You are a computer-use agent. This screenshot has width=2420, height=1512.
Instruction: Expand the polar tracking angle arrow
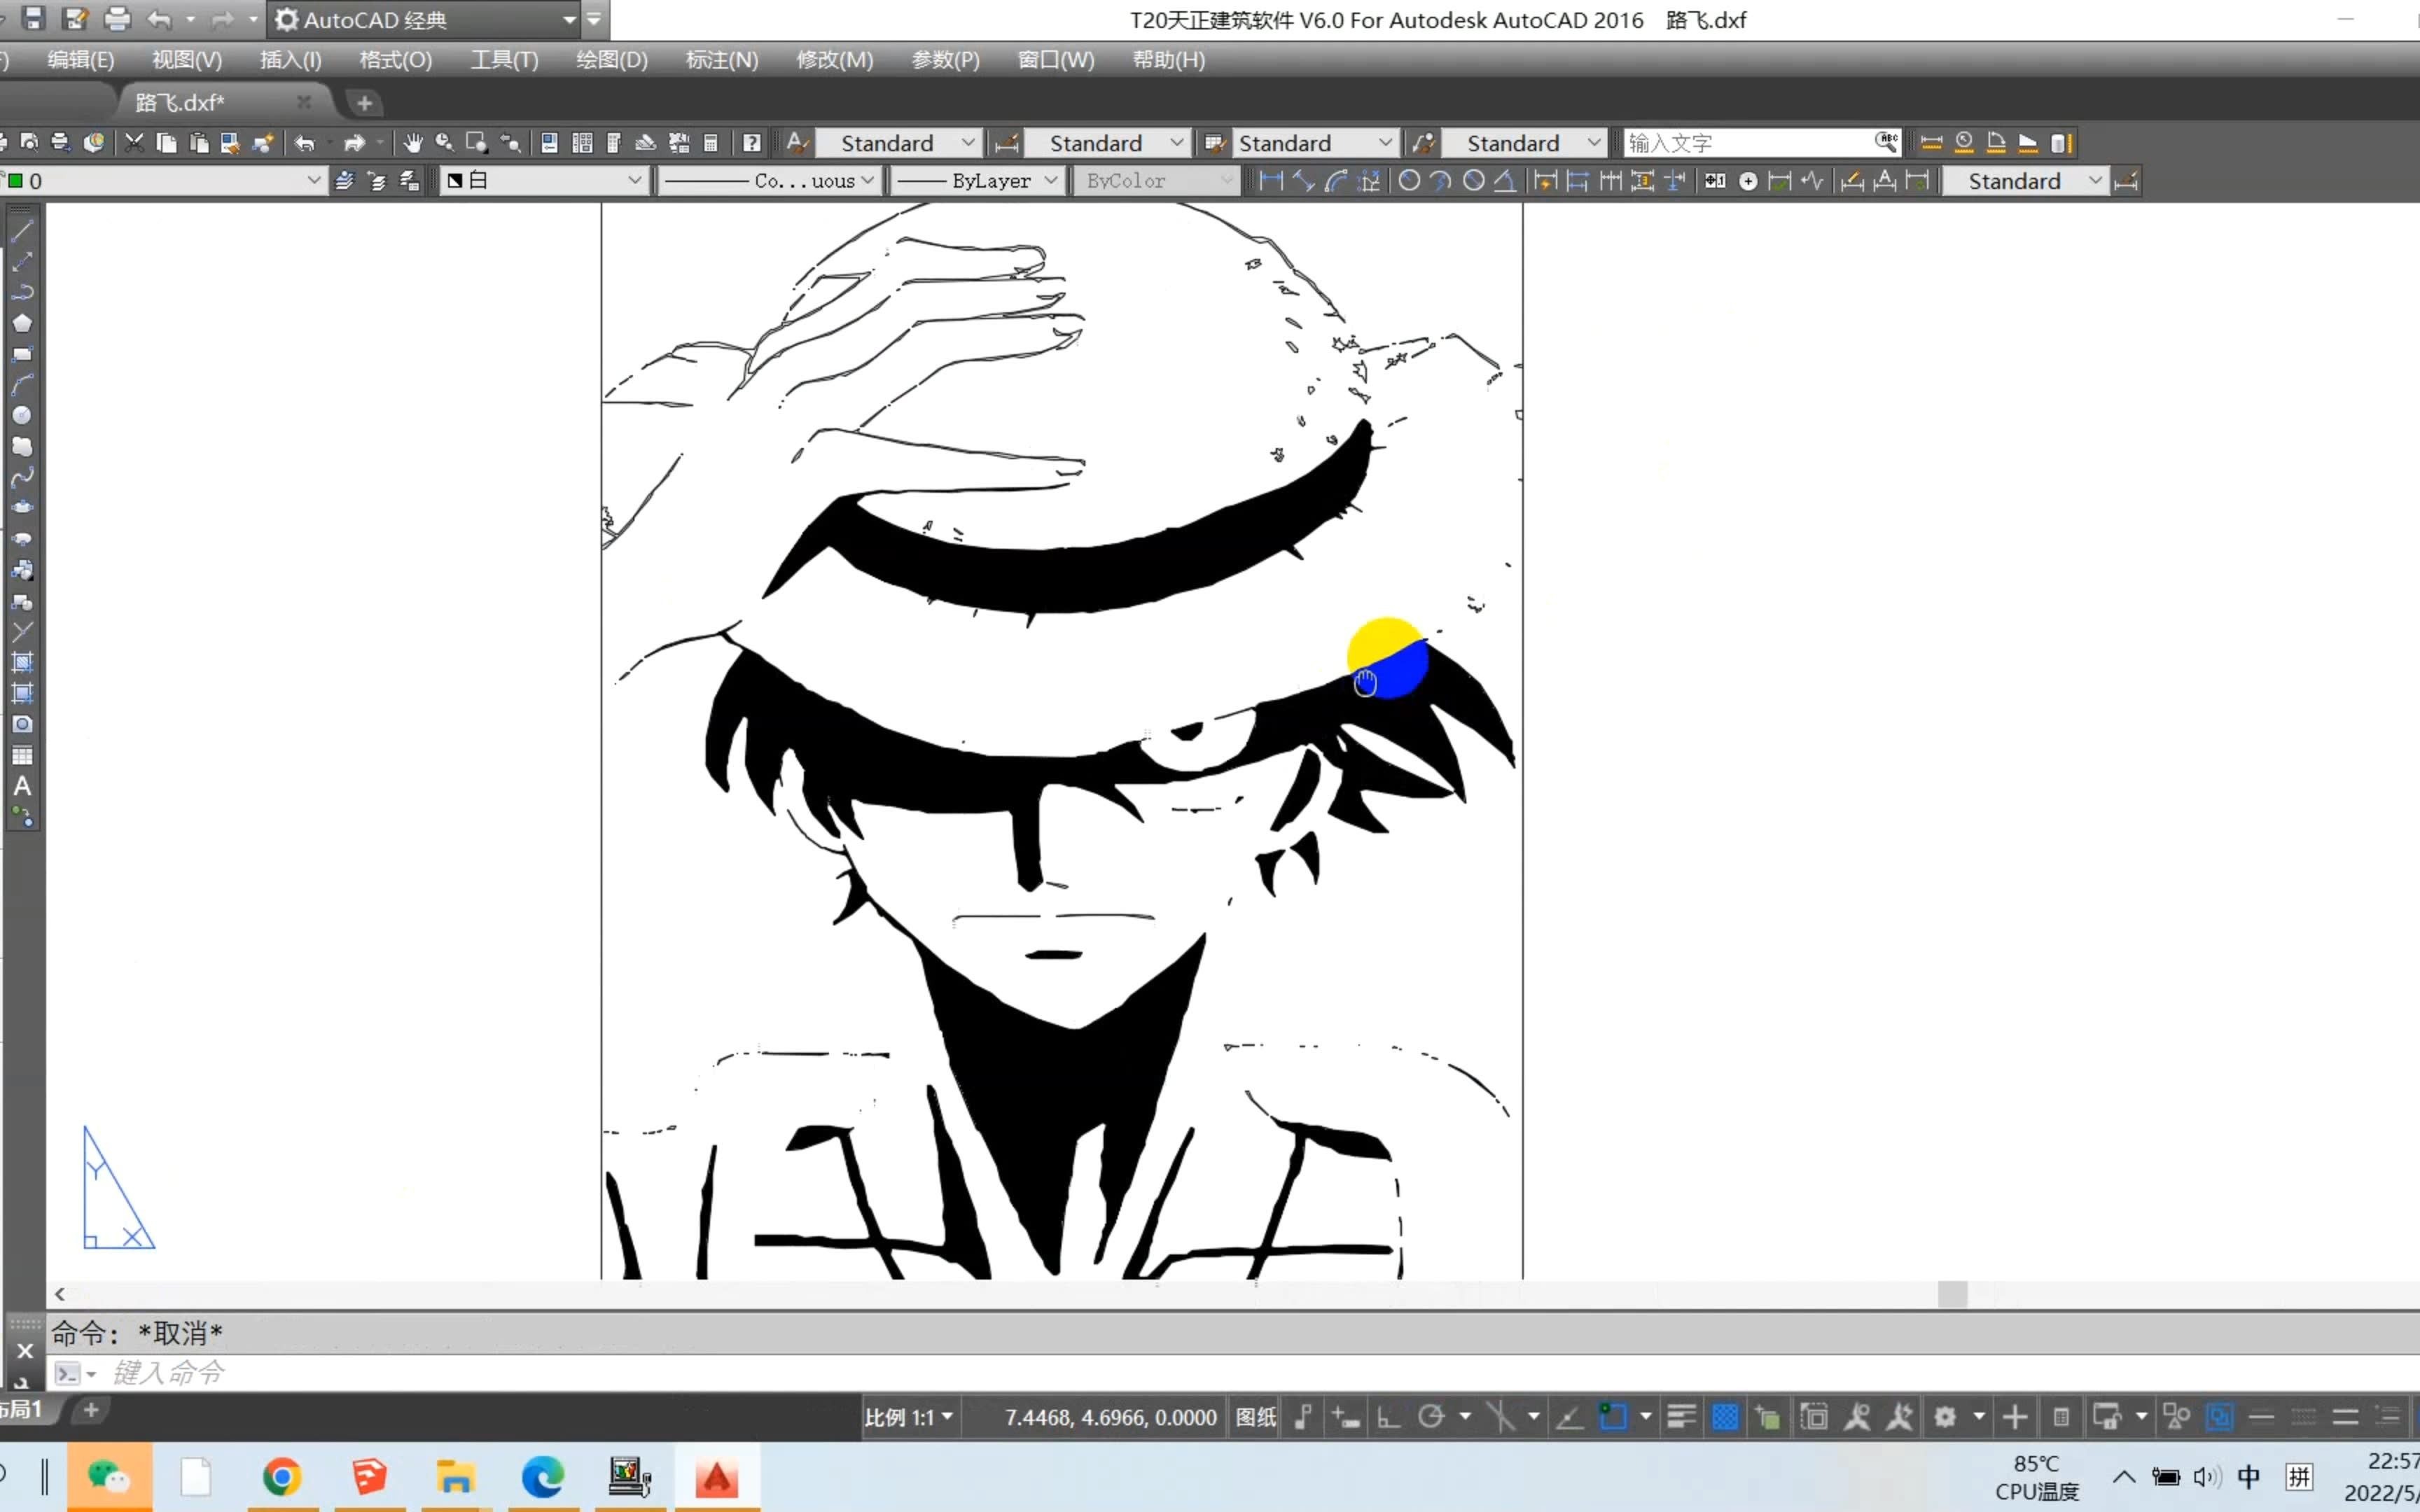pos(1465,1417)
